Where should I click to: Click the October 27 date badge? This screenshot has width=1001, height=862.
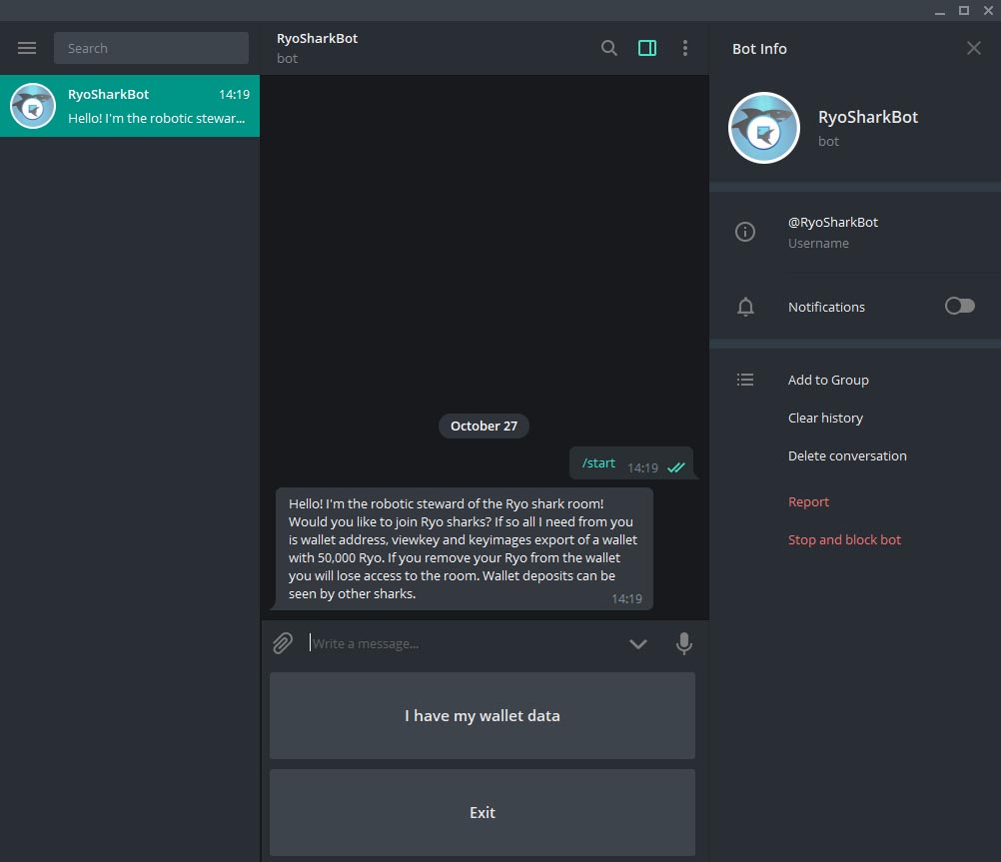pyautogui.click(x=484, y=426)
